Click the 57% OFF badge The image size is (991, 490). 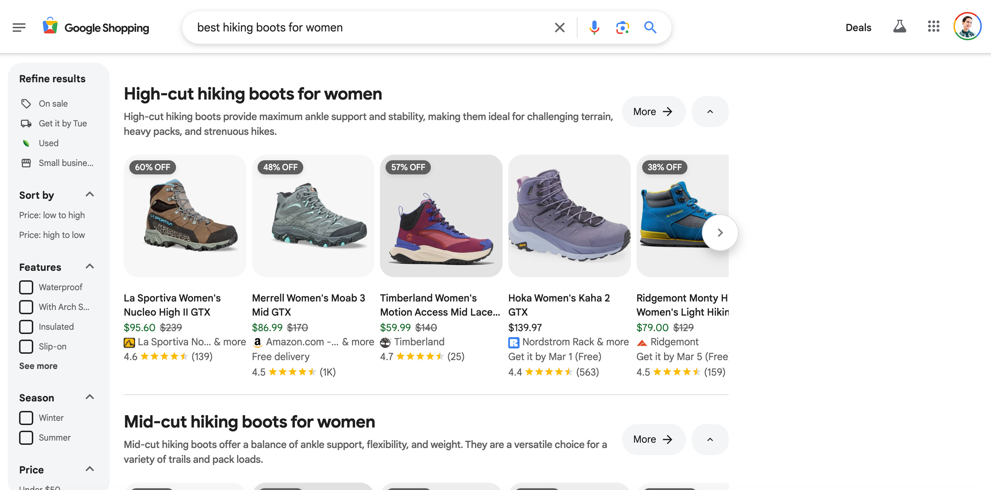click(408, 167)
